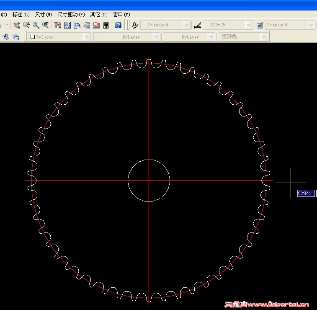Click the 命令: dynamic input prompt box
The height and width of the screenshot is (310, 317).
(x=306, y=193)
